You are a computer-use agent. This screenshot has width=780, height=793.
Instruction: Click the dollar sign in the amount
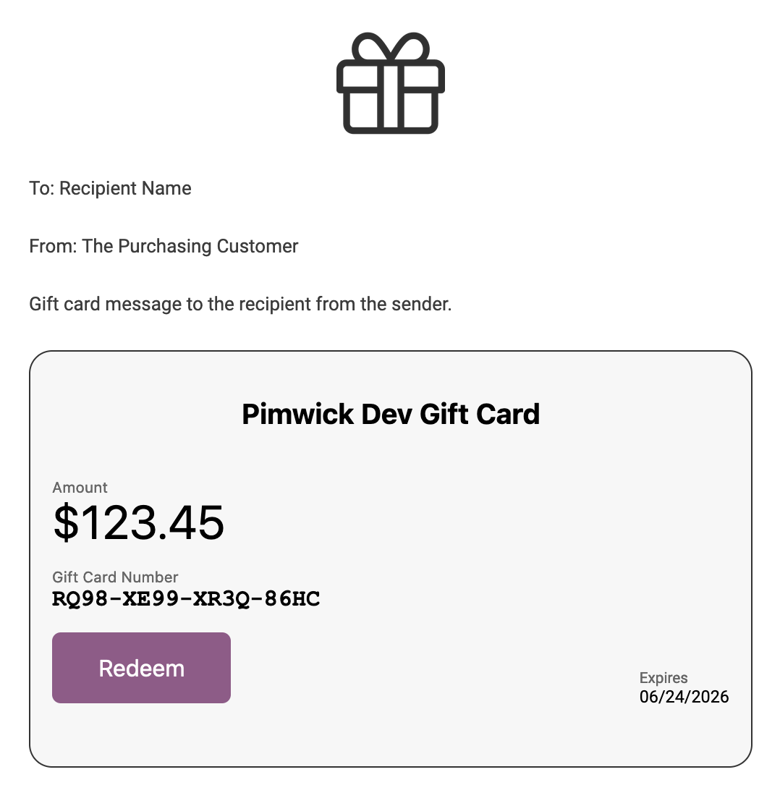(x=65, y=522)
